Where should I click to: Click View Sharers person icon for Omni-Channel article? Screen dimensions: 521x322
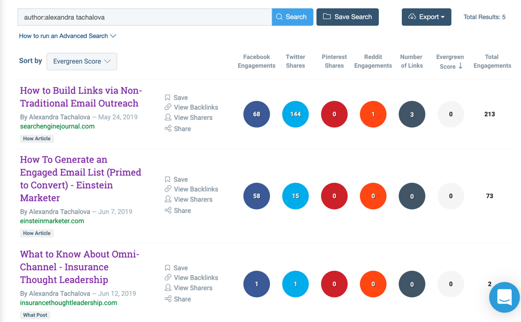coord(167,288)
